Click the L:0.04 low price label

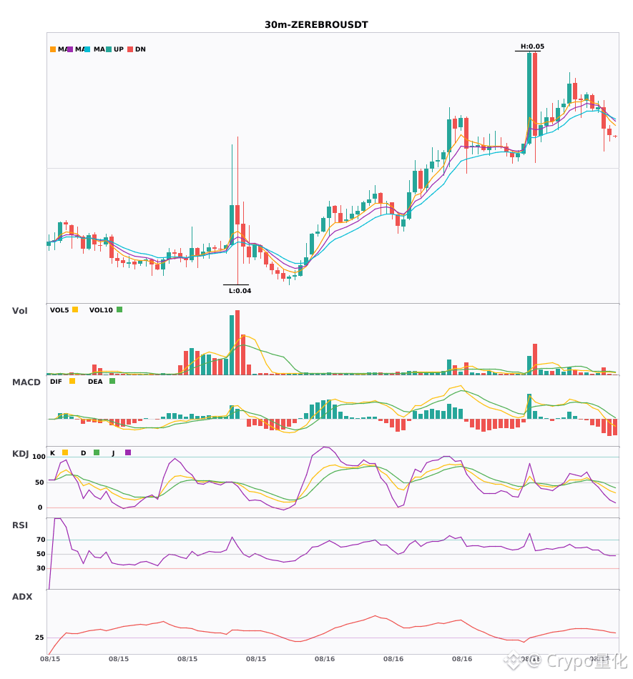[x=240, y=291]
